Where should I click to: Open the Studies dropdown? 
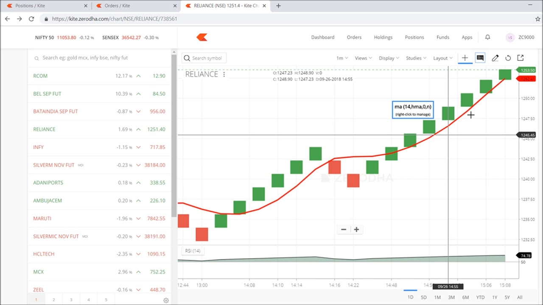point(416,58)
